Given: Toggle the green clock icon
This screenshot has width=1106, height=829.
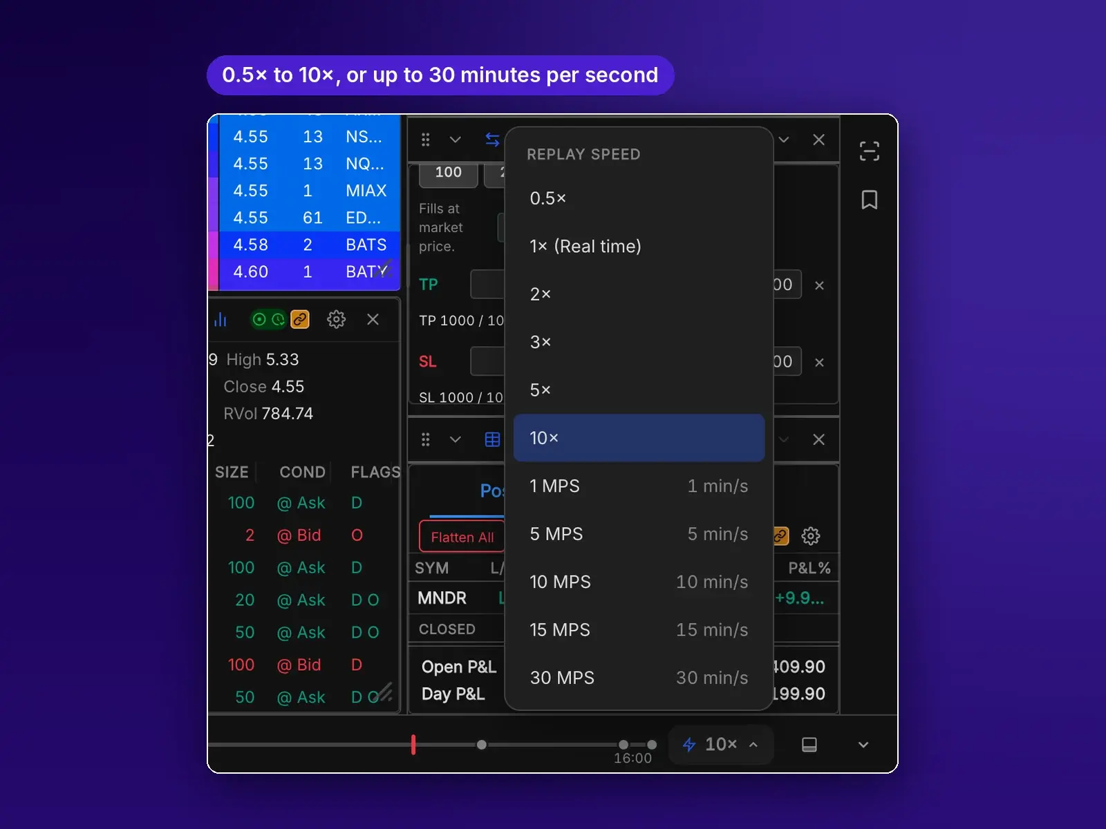Looking at the screenshot, I should (278, 319).
